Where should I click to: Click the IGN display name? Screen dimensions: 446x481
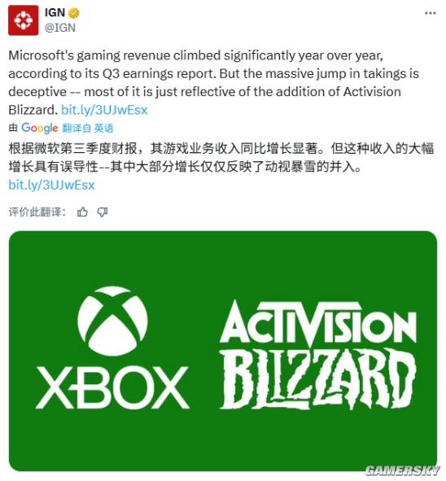pyautogui.click(x=55, y=12)
